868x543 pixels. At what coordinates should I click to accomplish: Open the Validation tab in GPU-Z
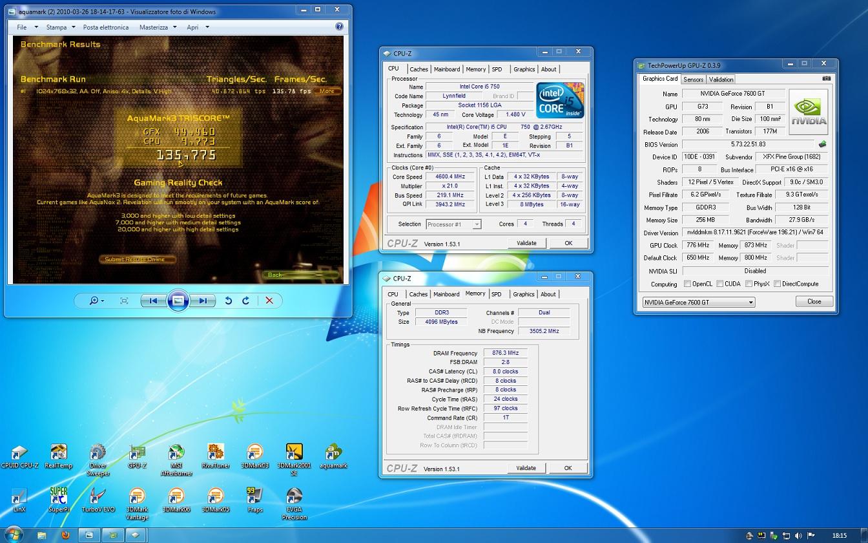click(721, 80)
